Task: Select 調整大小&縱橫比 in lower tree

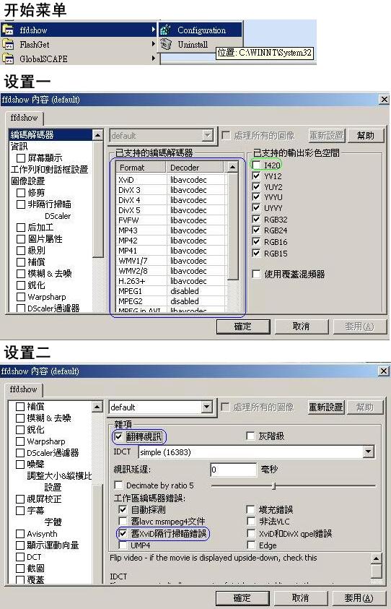Action: pyautogui.click(x=59, y=476)
